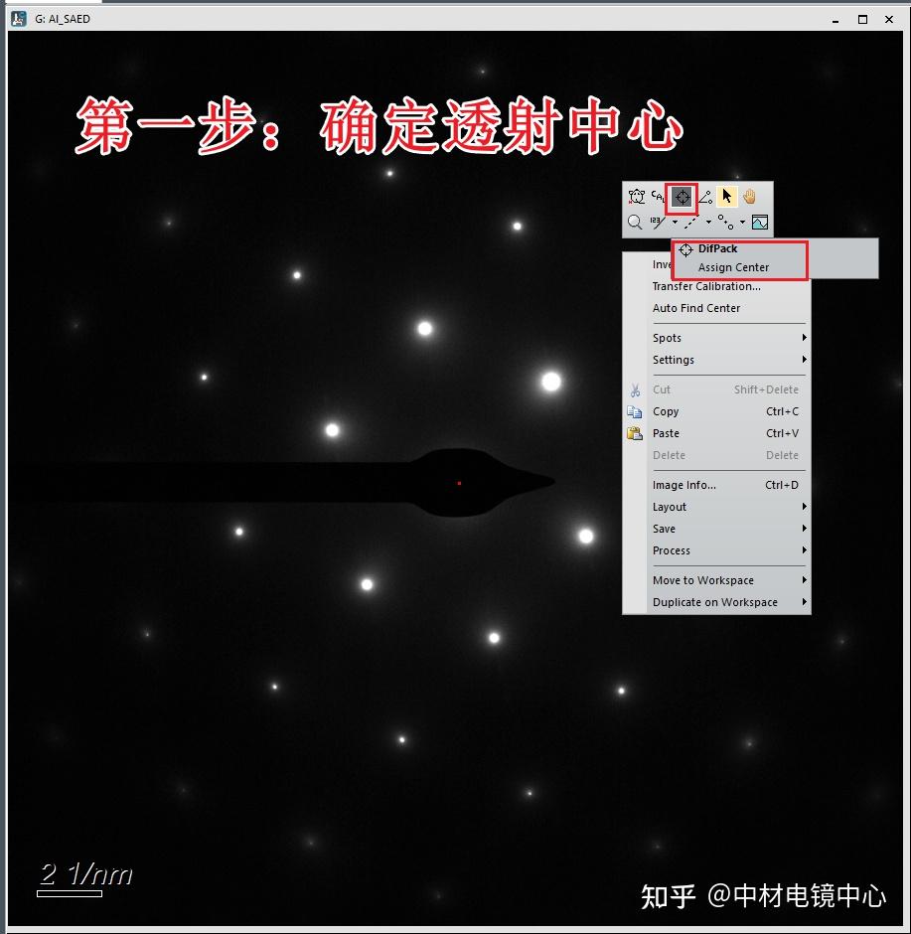The image size is (911, 934).
Task: Click the first toolbar icon left of CAL
Action: (x=637, y=196)
